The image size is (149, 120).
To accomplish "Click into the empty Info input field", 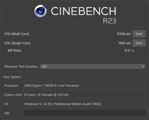I will (x=84, y=113).
